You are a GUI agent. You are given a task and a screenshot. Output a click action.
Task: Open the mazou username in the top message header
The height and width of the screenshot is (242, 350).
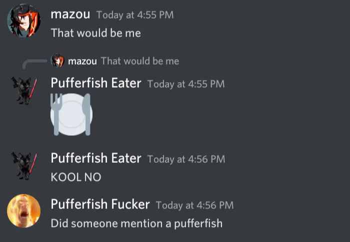click(x=70, y=14)
